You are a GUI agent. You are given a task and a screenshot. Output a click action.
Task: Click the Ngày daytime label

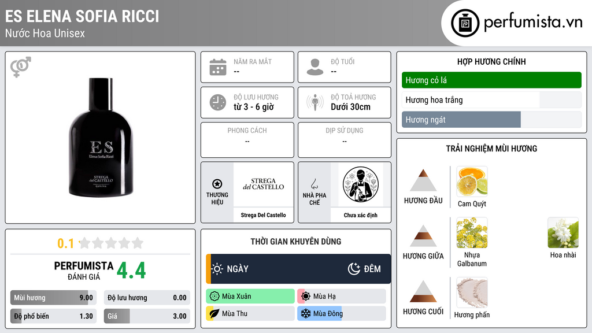(238, 269)
